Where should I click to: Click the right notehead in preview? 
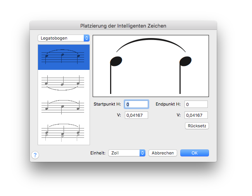pyautogui.click(x=186, y=61)
